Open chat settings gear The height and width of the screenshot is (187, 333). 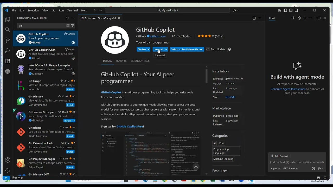coord(305,18)
